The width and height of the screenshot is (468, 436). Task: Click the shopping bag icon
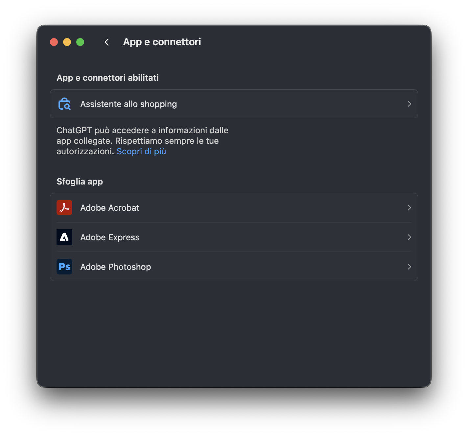click(64, 104)
